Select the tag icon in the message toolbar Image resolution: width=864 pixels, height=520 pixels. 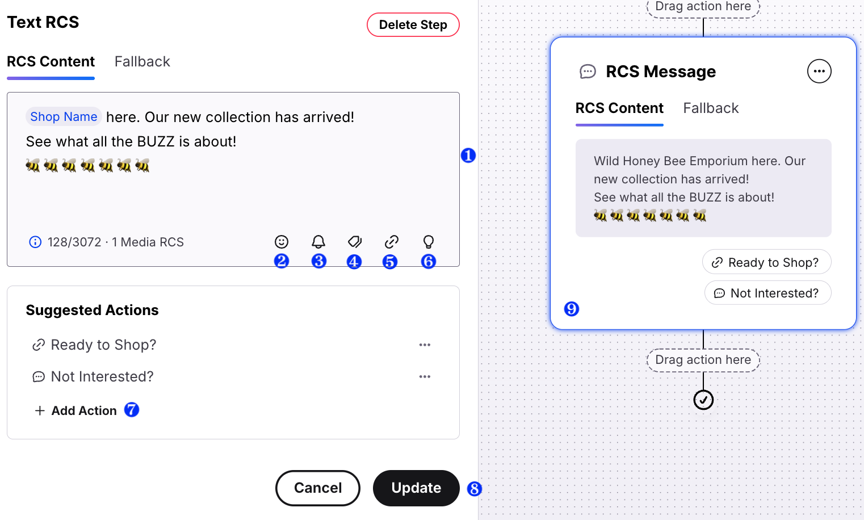click(354, 242)
